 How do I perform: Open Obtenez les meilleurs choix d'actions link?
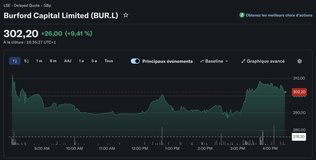pyautogui.click(x=279, y=15)
